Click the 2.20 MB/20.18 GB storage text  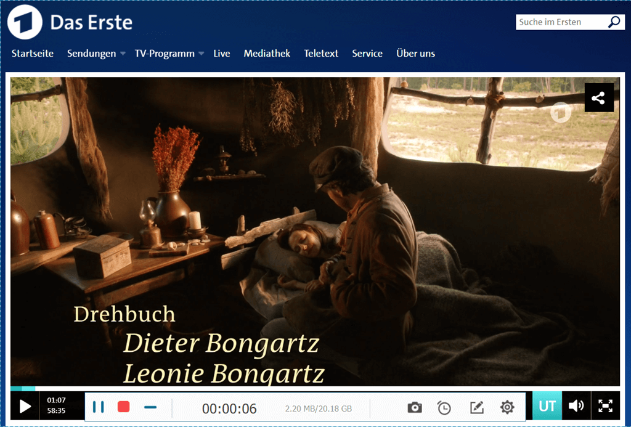319,409
